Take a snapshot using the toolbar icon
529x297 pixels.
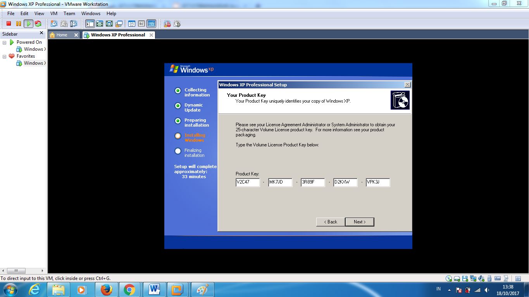point(54,24)
